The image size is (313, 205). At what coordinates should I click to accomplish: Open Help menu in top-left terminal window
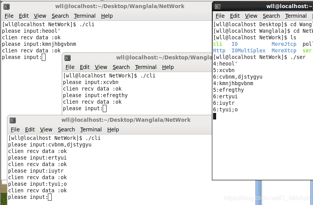pyautogui.click(x=107, y=16)
